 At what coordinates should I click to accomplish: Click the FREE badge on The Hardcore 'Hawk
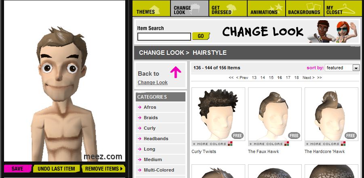[x=351, y=136]
